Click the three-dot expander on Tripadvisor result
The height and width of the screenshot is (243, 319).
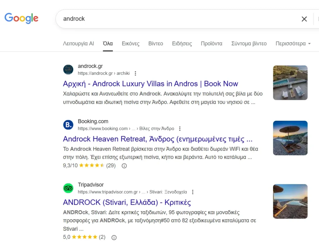click(x=193, y=192)
